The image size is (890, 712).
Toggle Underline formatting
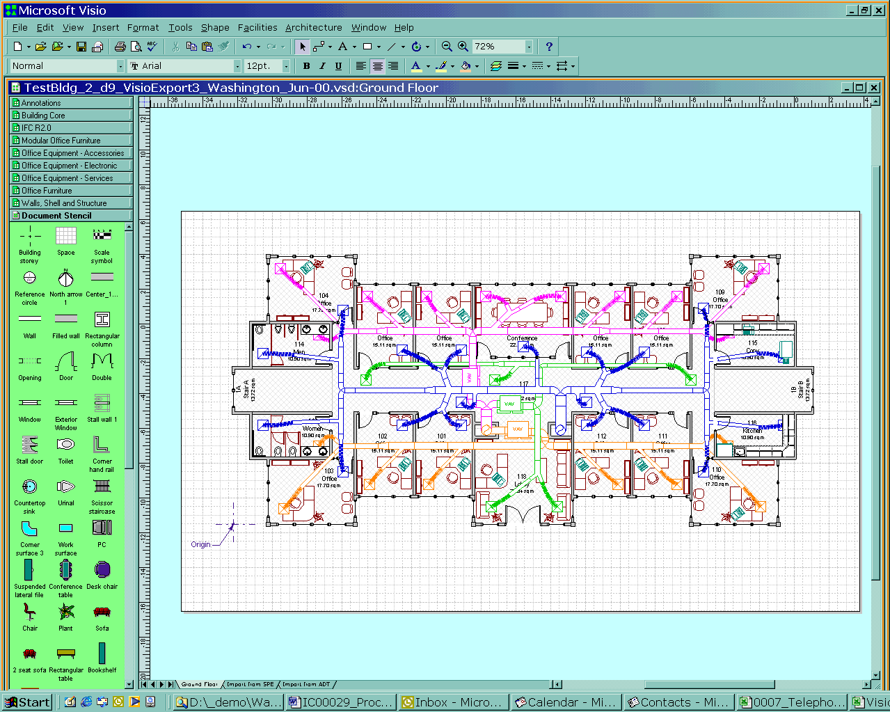point(338,66)
